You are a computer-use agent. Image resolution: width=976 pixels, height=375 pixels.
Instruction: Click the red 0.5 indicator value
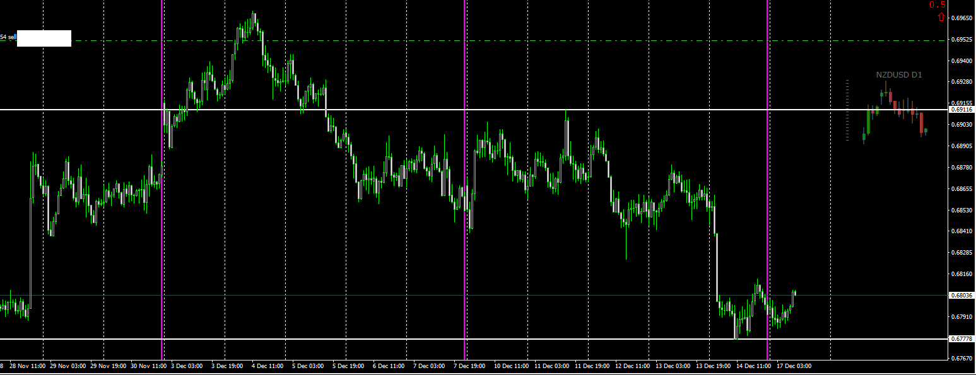coord(937,5)
